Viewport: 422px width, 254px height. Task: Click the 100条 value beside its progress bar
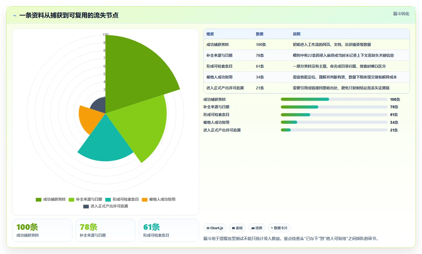[395, 100]
